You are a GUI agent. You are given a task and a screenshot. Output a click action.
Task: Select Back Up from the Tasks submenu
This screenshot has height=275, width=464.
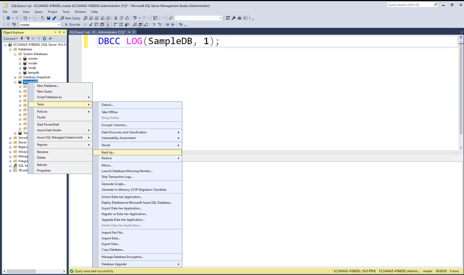[108, 152]
